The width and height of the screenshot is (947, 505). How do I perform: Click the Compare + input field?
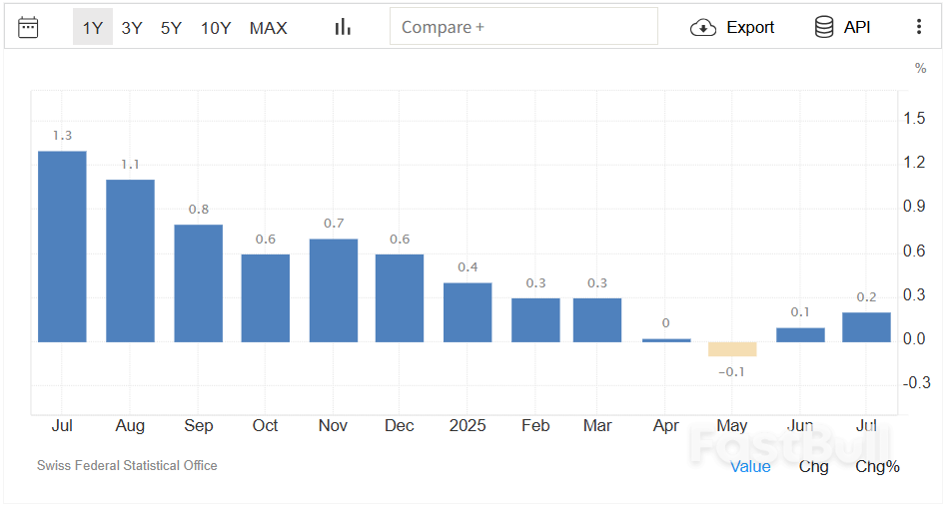click(x=523, y=27)
